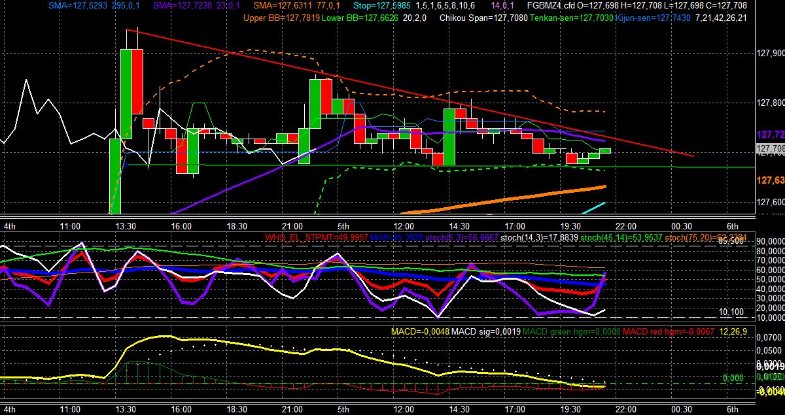Select the red descending trendline

(x=410, y=91)
